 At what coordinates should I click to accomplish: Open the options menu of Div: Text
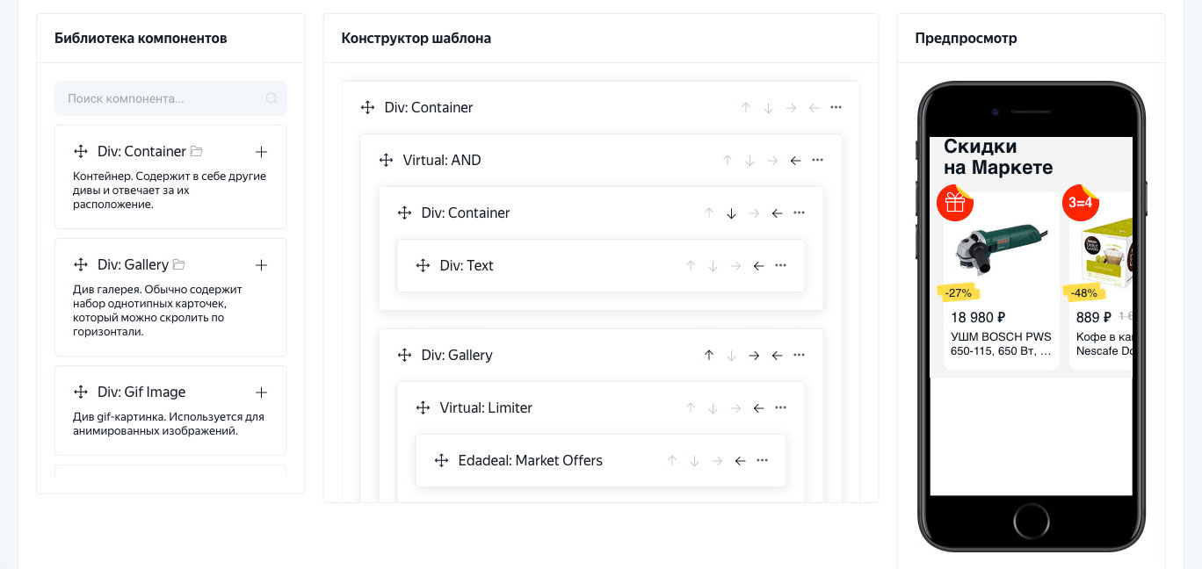coord(780,265)
